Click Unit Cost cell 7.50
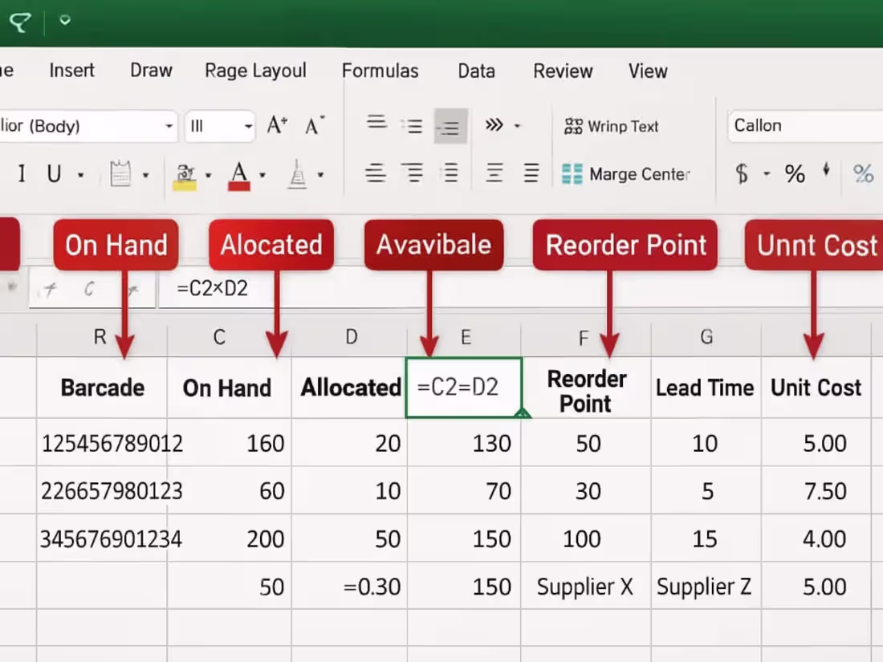The image size is (883, 662). pos(816,491)
